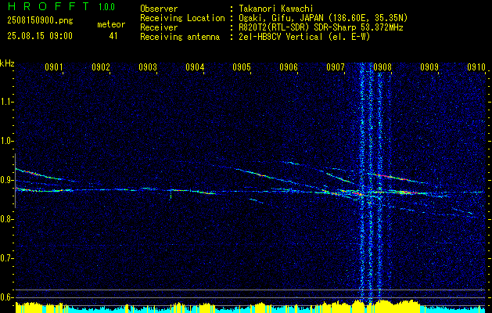This screenshot has width=492, height=313.
Task: Click the Receiver field label
Action: pyautogui.click(x=159, y=27)
